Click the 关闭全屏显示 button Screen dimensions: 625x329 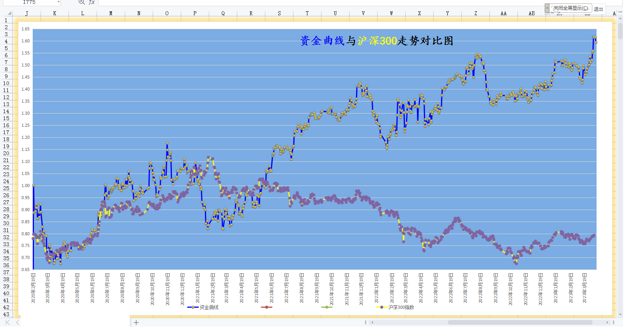pos(570,8)
